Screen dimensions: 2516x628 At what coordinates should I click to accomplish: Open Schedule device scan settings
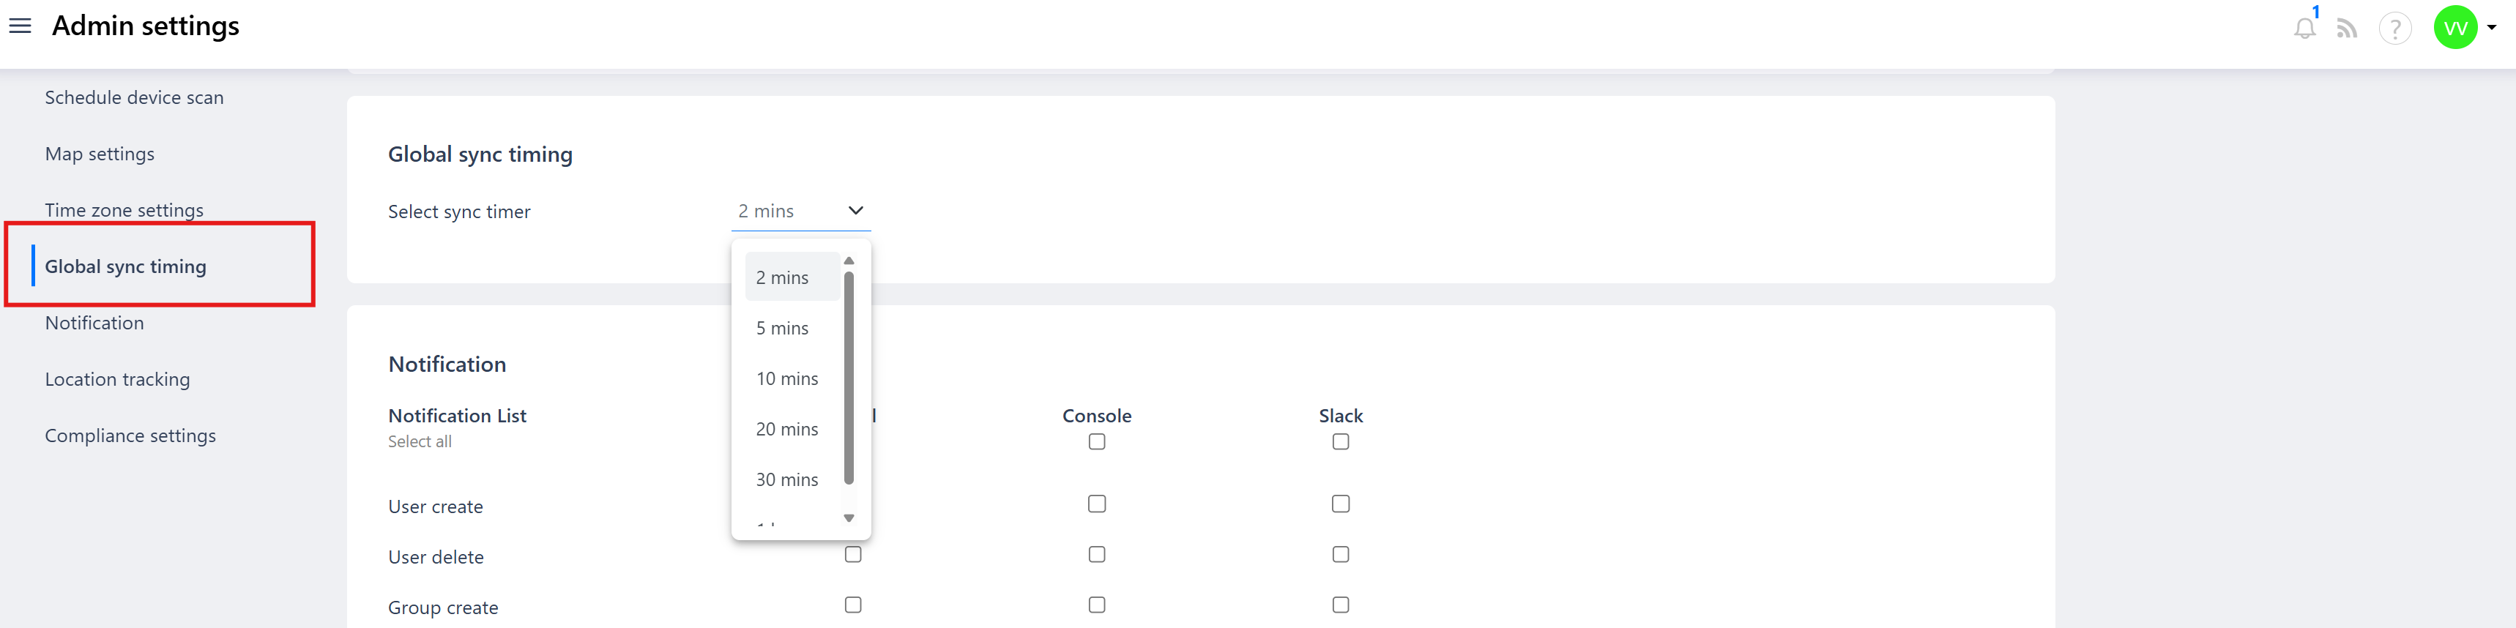(x=134, y=97)
